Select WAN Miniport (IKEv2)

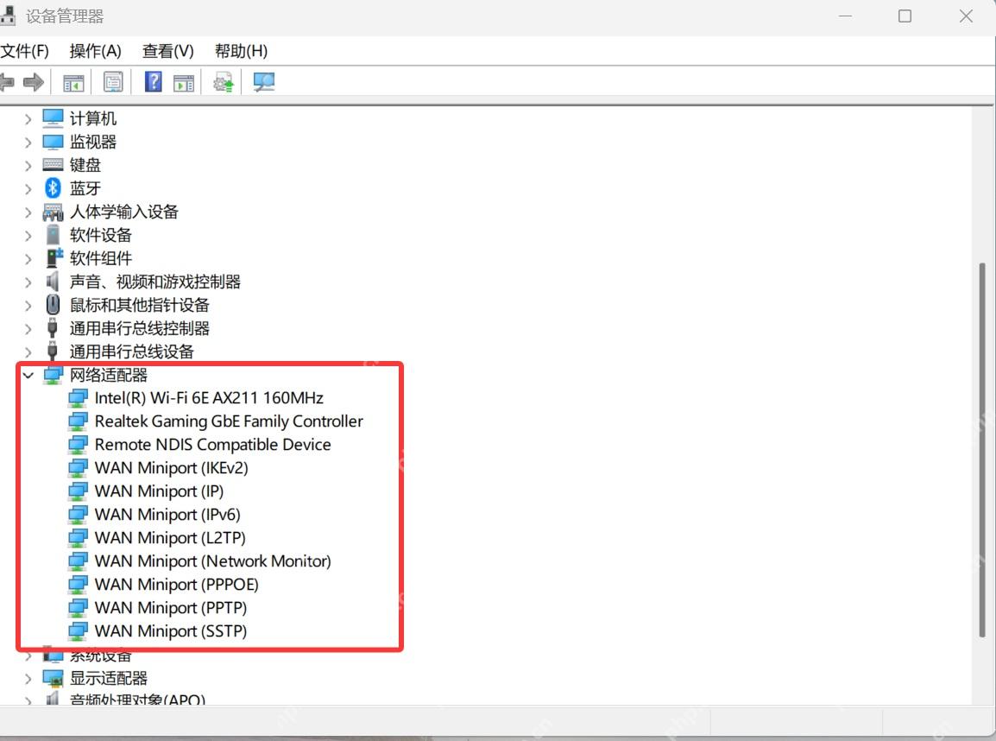(x=172, y=468)
